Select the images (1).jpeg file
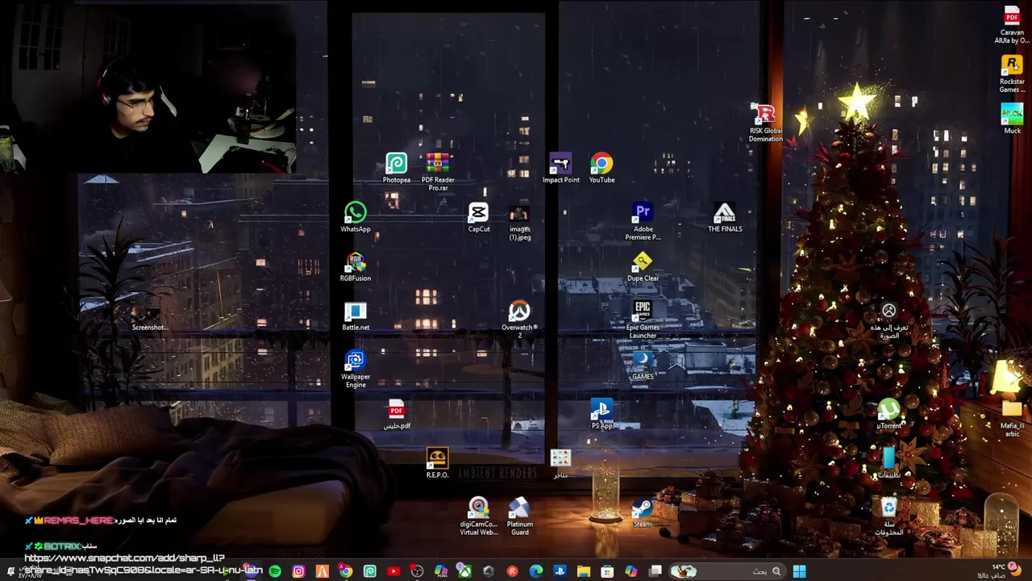This screenshot has width=1032, height=581. (x=519, y=222)
